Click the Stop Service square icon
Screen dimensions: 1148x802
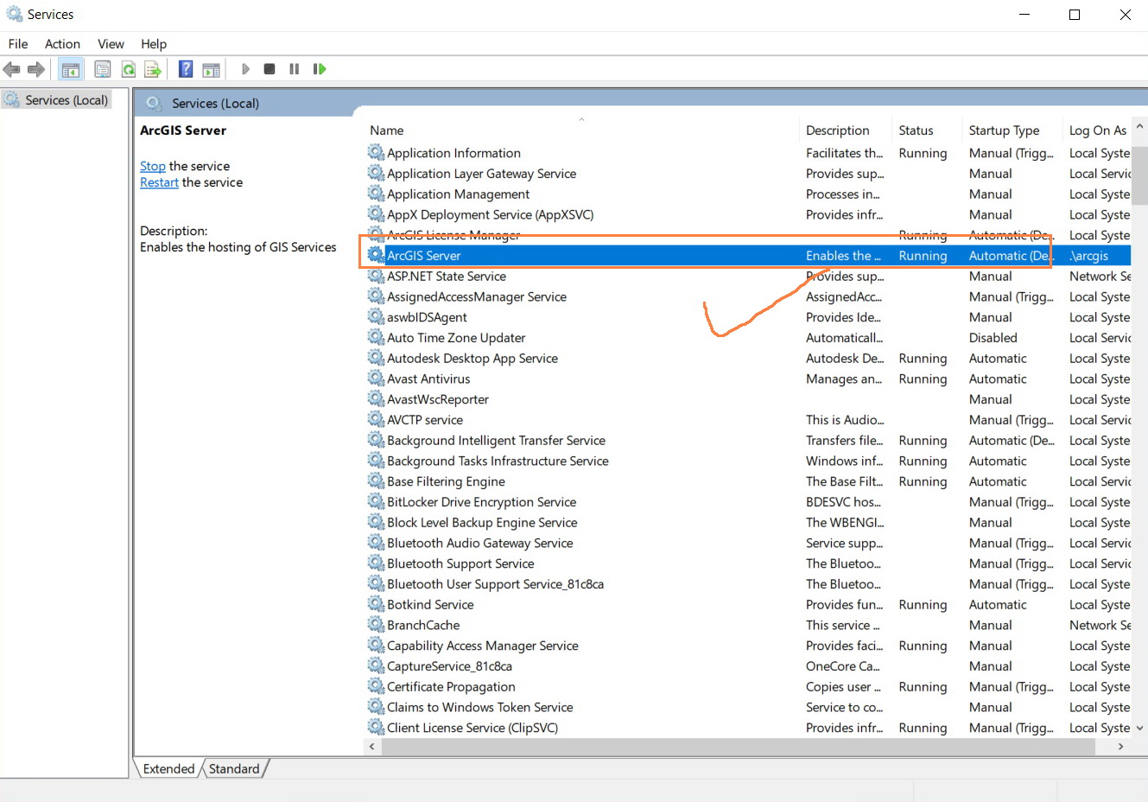pos(270,69)
